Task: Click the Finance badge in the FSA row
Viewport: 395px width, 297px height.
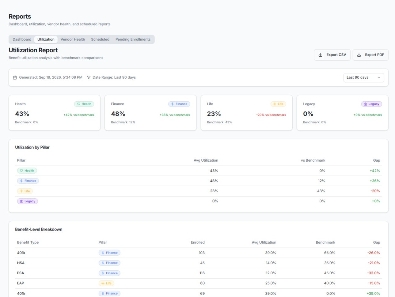Action: 109,273
